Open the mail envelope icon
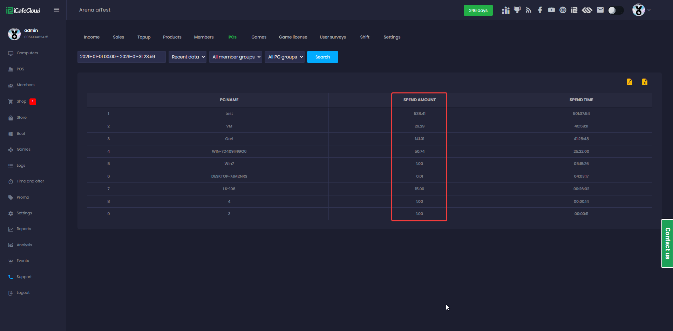The height and width of the screenshot is (331, 673). 600,10
